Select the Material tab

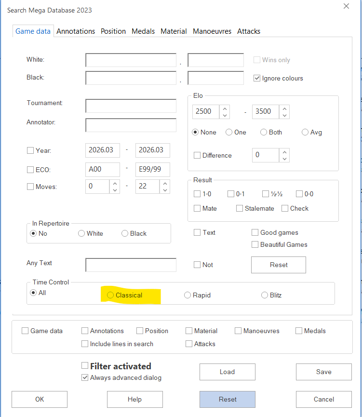click(x=174, y=31)
